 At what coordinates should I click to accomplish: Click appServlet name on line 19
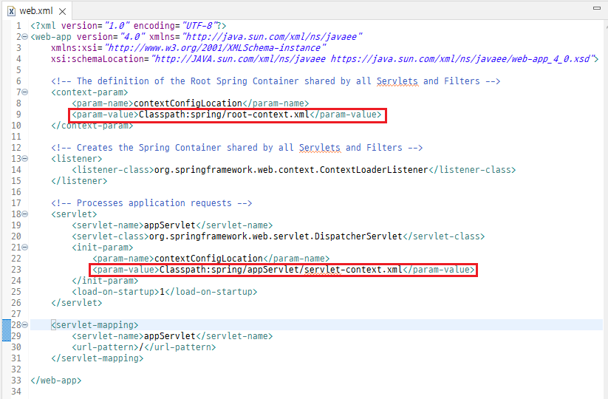170,225
